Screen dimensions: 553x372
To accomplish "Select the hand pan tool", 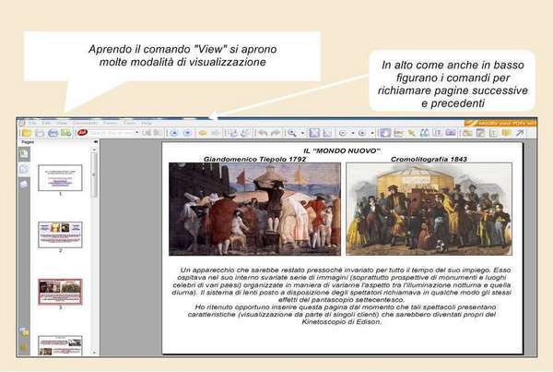I will (x=385, y=133).
